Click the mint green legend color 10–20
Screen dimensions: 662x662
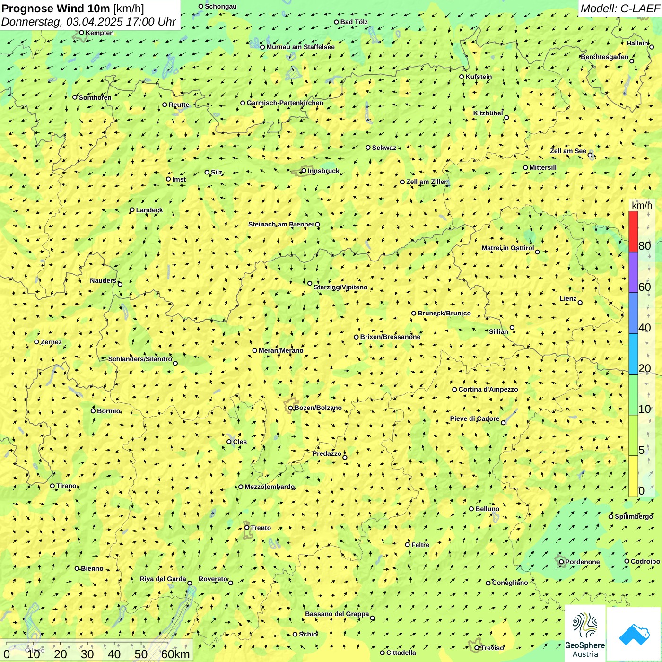tap(633, 395)
